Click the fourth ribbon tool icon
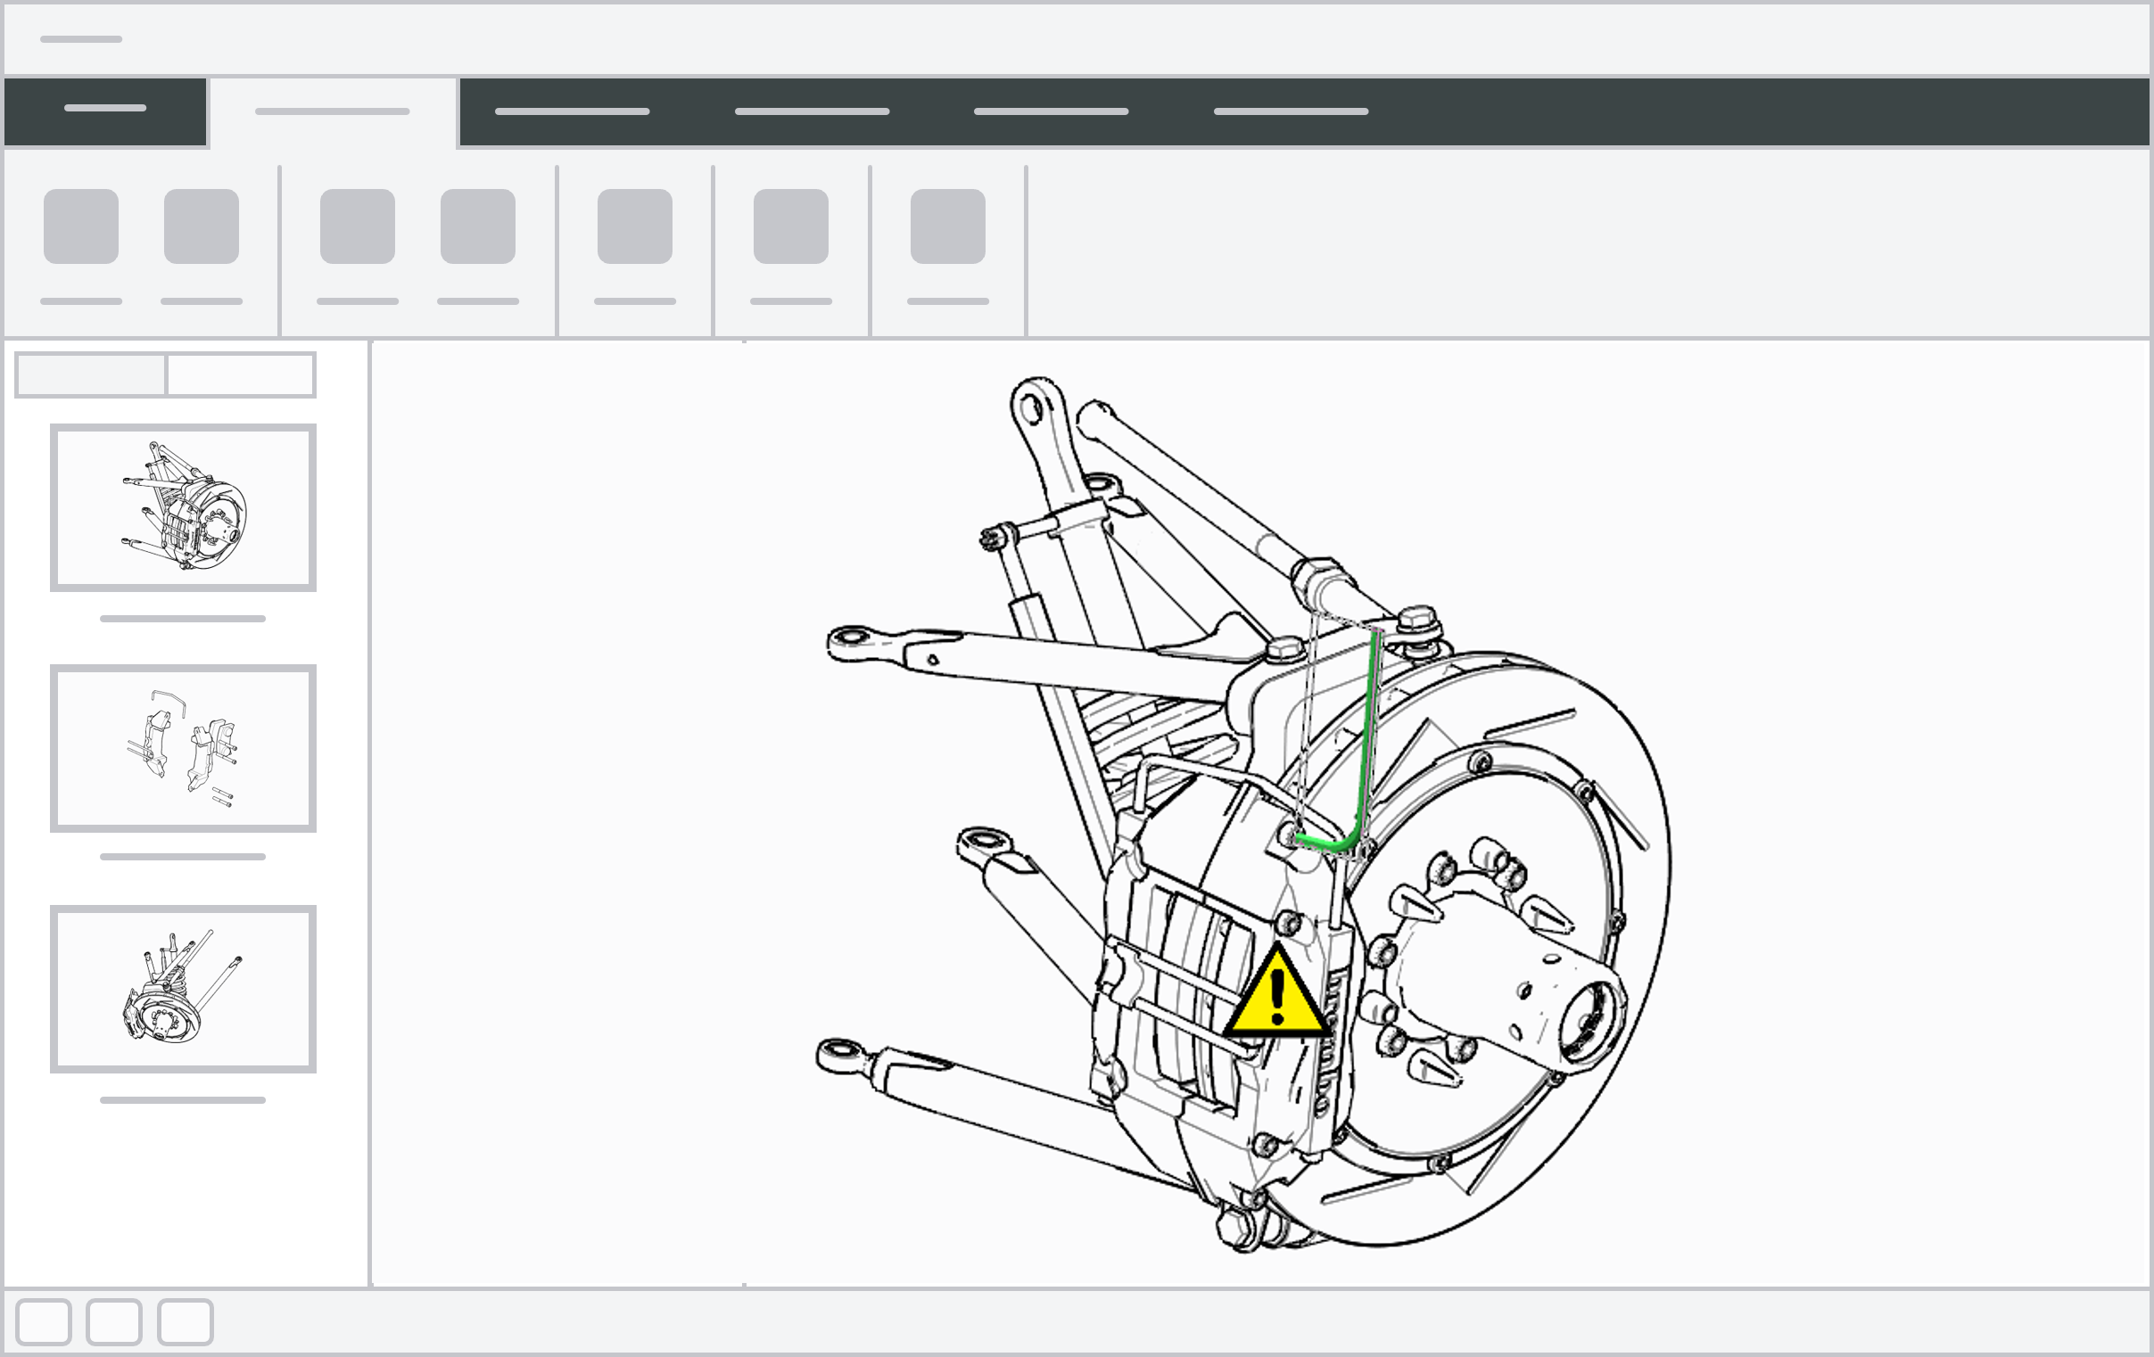This screenshot has height=1357, width=2154. pyautogui.click(x=478, y=226)
